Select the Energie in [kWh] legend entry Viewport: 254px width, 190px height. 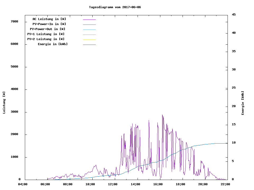click(x=53, y=44)
